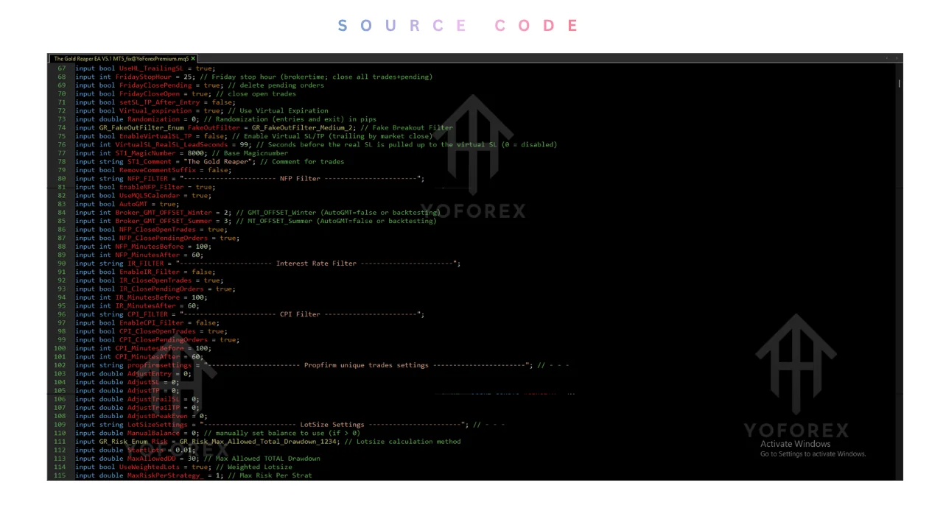
Task: Click the vertical scrollbar thumb in the editor
Action: coord(899,83)
